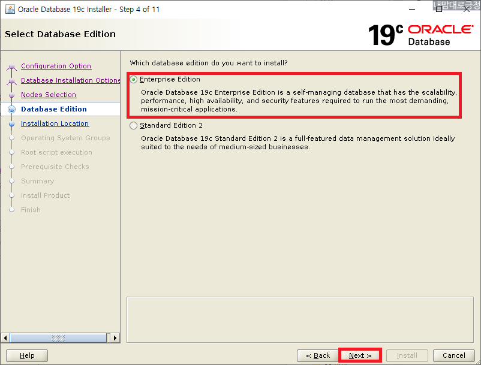Click the Finish step text
The height and width of the screenshot is (365, 481).
[31, 210]
